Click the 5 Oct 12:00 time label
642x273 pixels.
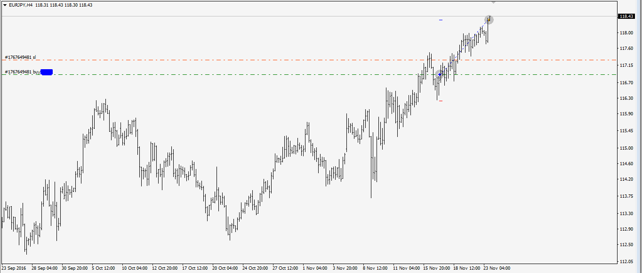[104, 268]
